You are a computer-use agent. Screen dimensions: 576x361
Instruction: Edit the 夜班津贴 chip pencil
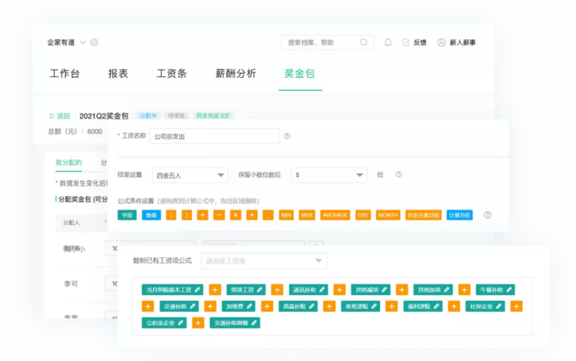[374, 306]
